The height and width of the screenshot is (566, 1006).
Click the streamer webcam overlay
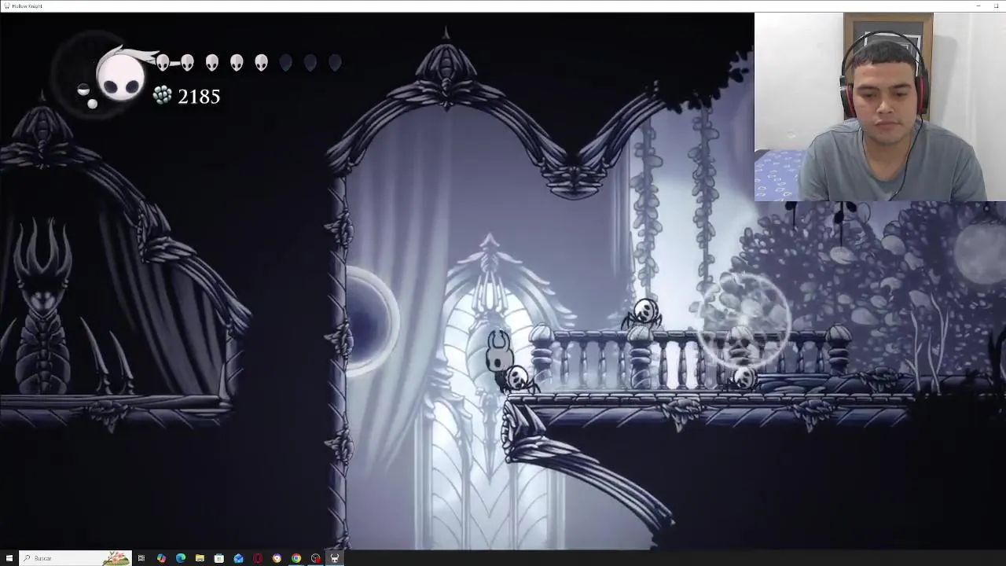point(880,107)
